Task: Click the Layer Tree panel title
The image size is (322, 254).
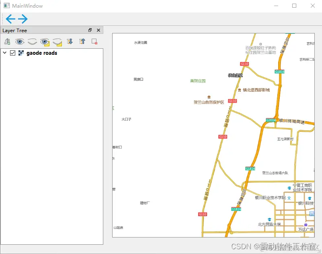Action: point(14,31)
